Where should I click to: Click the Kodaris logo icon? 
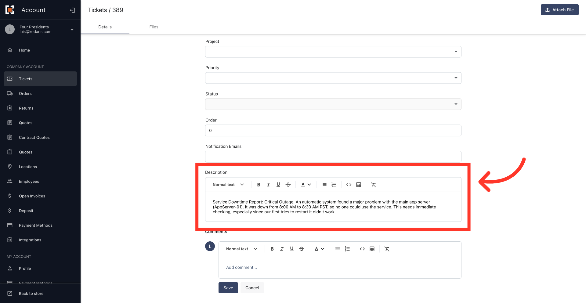(10, 10)
